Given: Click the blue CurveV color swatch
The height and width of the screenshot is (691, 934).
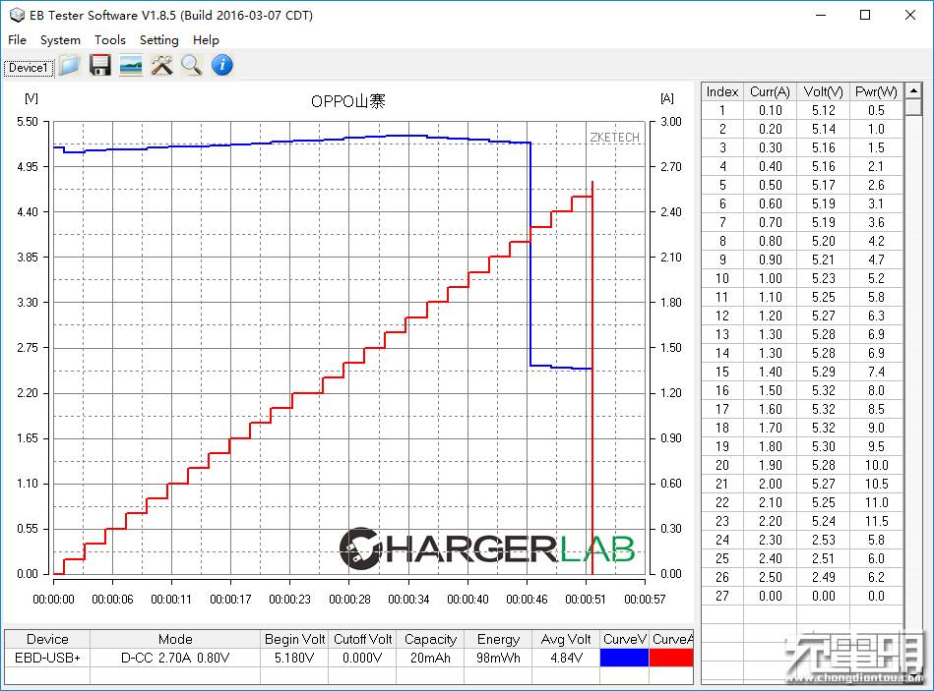Looking at the screenshot, I should (624, 658).
